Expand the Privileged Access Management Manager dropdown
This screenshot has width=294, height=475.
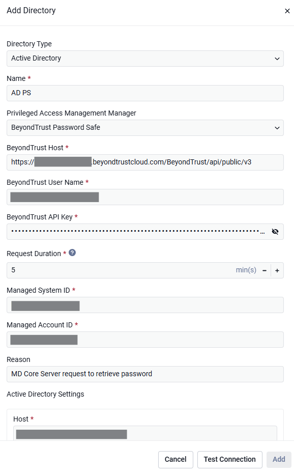point(145,128)
